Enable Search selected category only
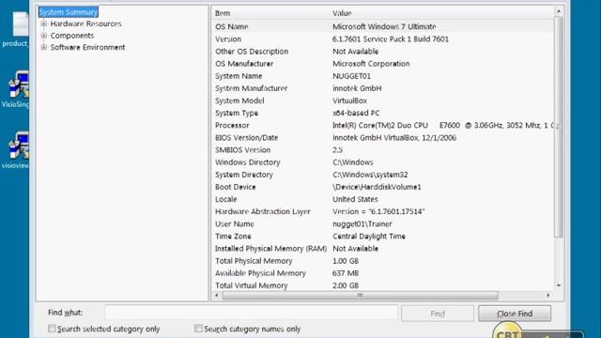601x338 pixels. coord(52,329)
